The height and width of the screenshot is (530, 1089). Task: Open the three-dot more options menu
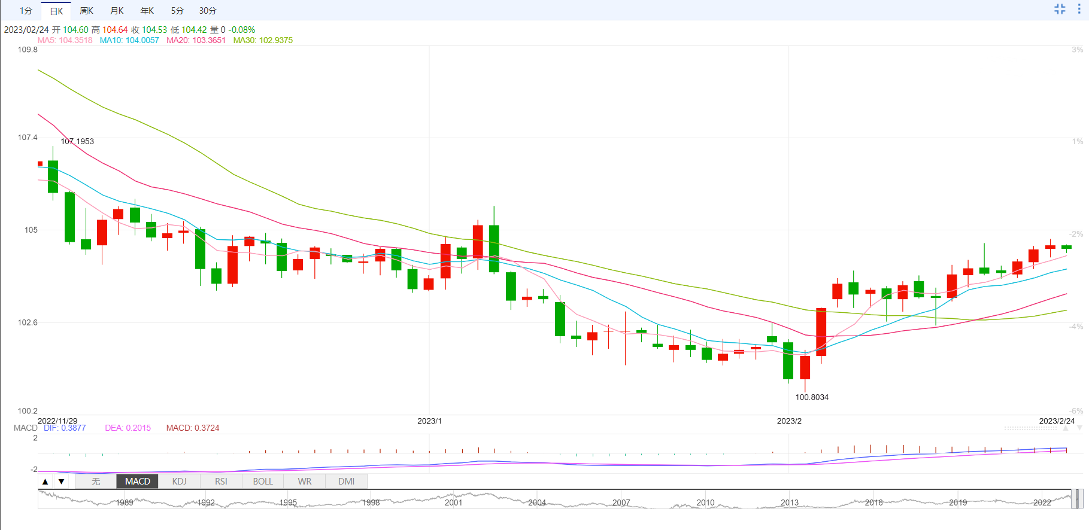1079,9
